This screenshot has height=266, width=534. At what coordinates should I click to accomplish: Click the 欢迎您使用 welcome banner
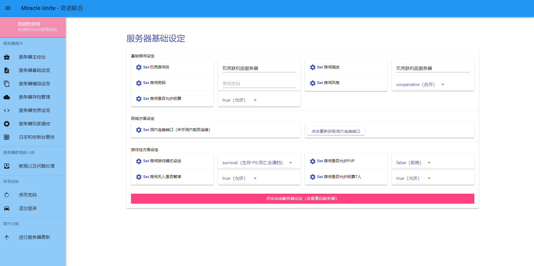tap(33, 27)
